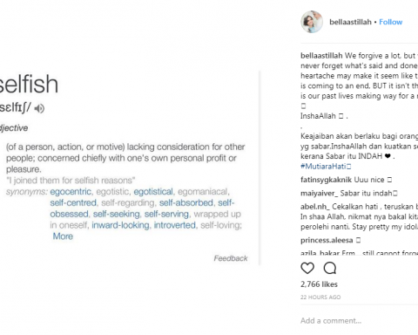The width and height of the screenshot is (418, 335).
Task: Open commenter fatinsygkaknik's profile
Action: (326, 180)
